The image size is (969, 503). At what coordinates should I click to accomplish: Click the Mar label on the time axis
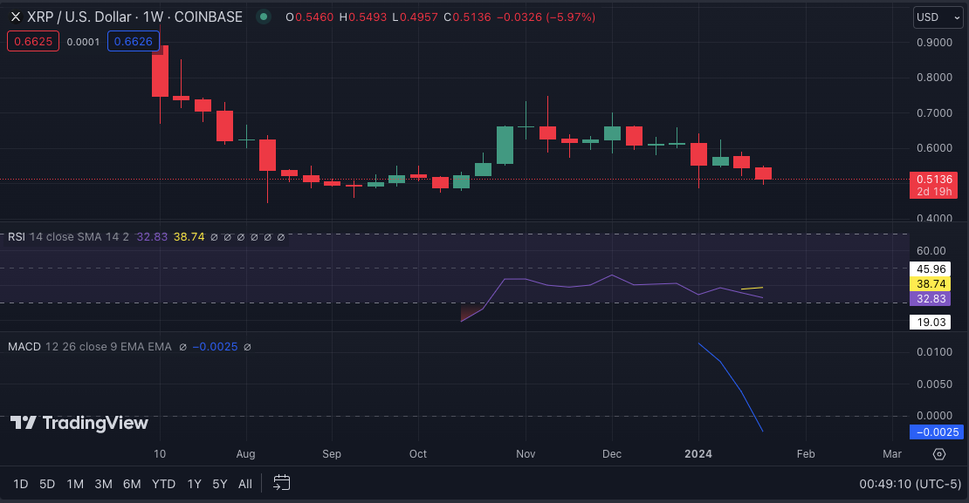click(892, 454)
